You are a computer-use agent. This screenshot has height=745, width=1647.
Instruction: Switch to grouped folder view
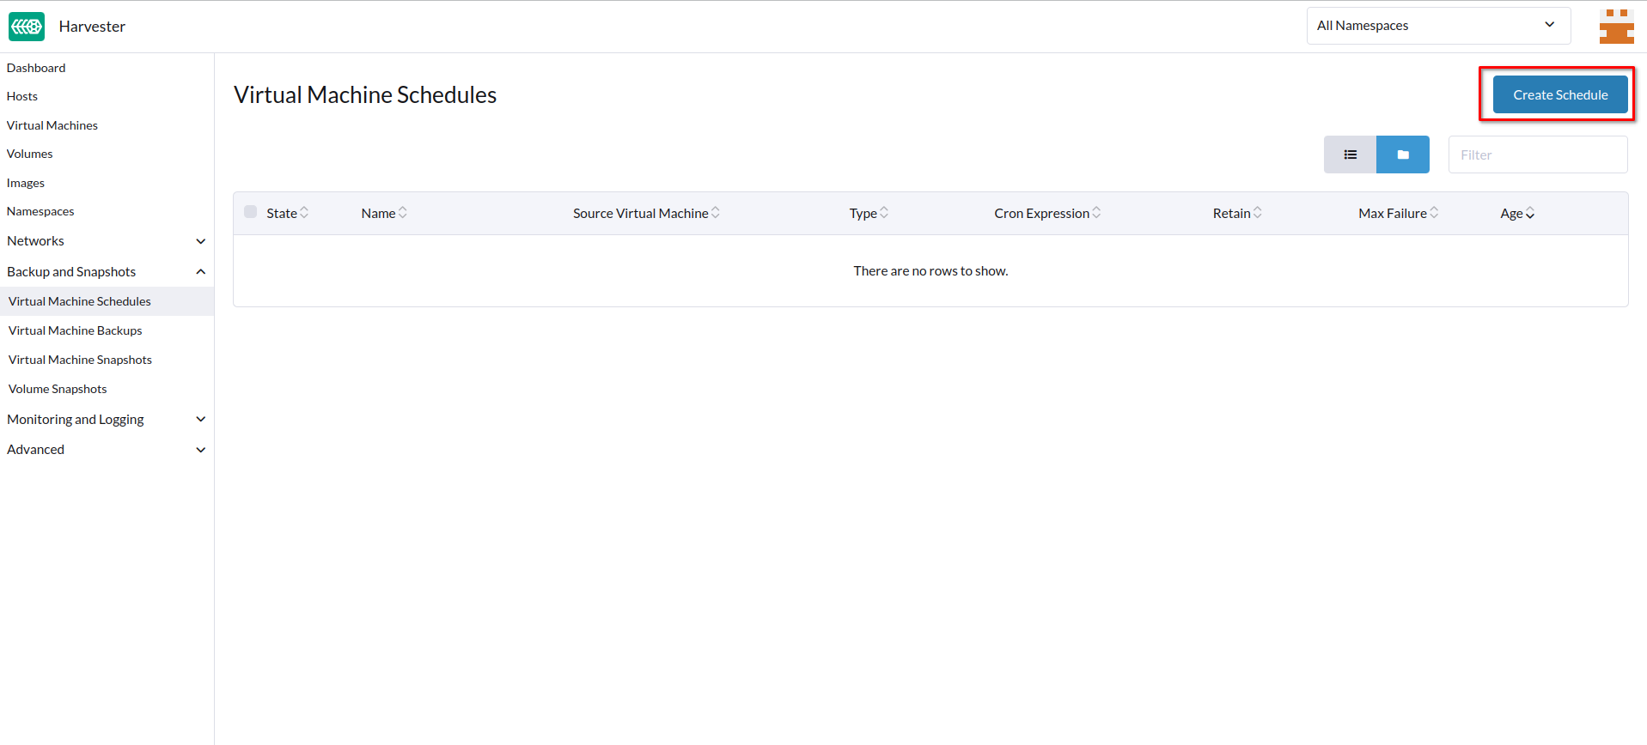(1402, 154)
